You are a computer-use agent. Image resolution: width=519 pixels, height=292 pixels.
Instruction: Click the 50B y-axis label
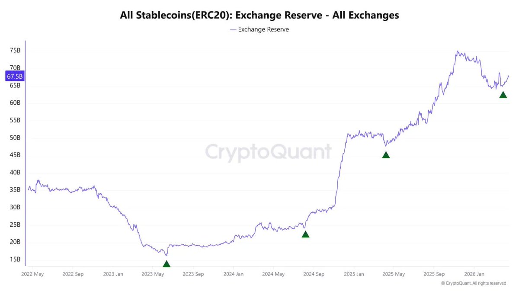(15, 138)
